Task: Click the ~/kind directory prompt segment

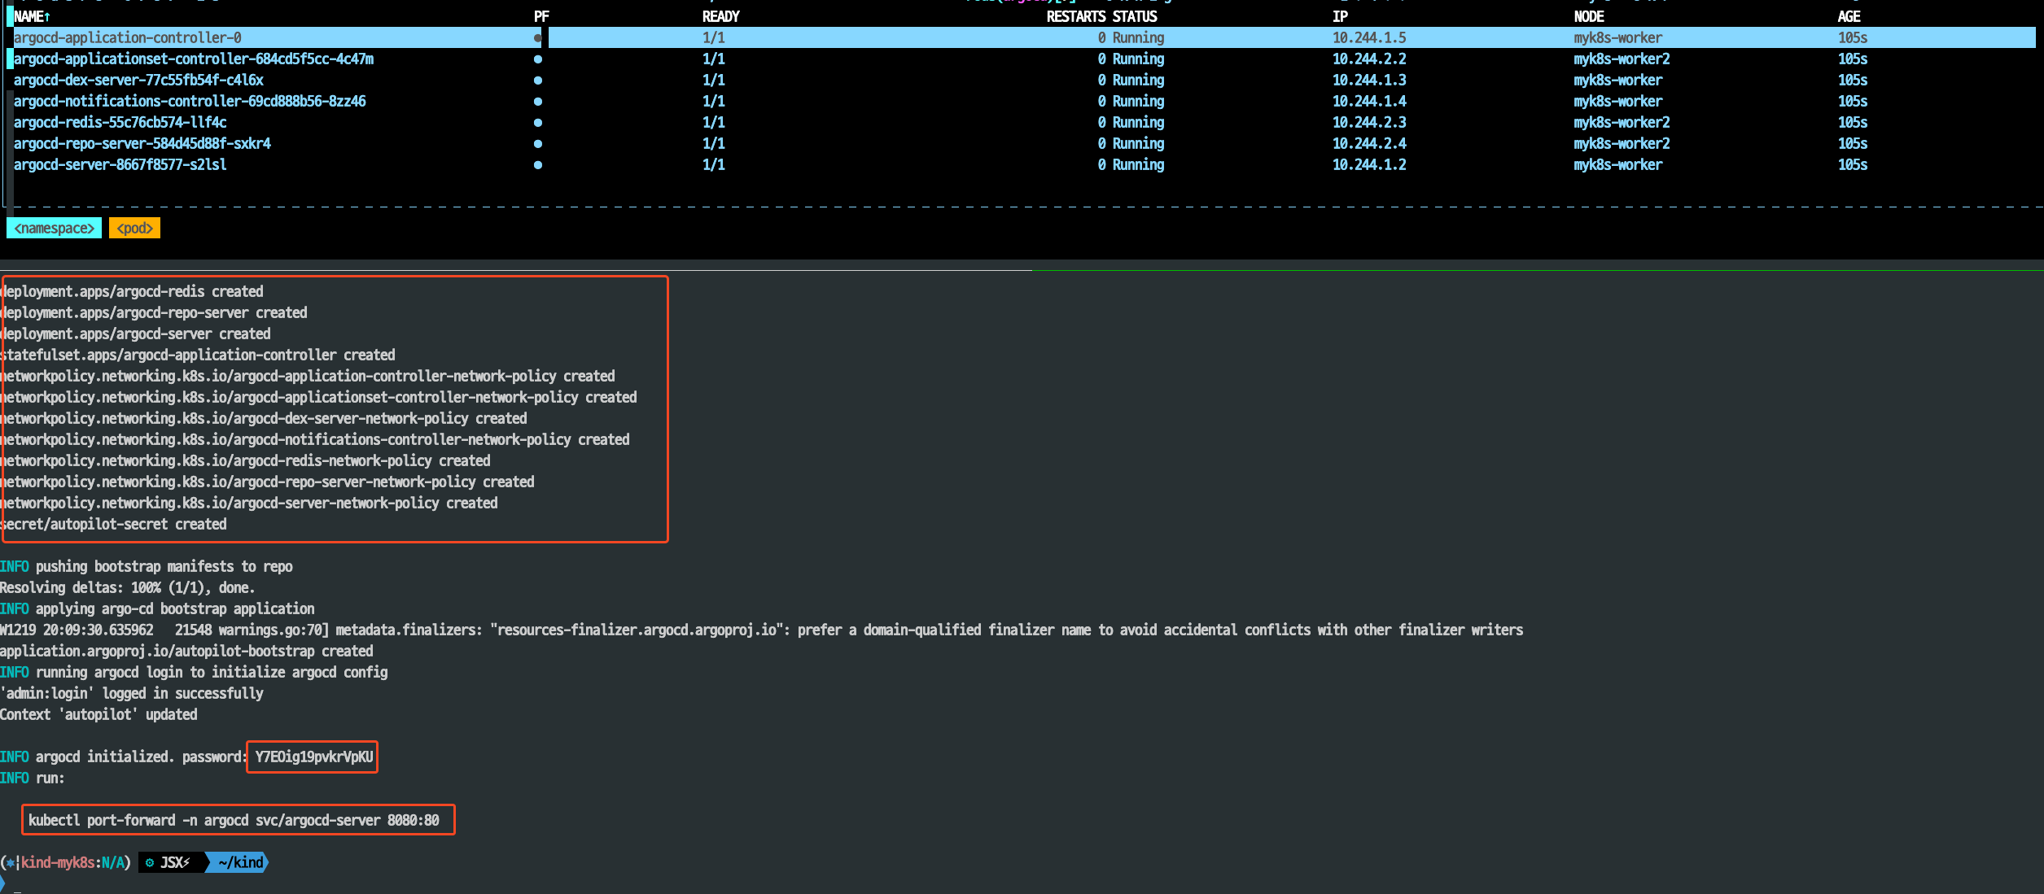Action: [x=240, y=862]
